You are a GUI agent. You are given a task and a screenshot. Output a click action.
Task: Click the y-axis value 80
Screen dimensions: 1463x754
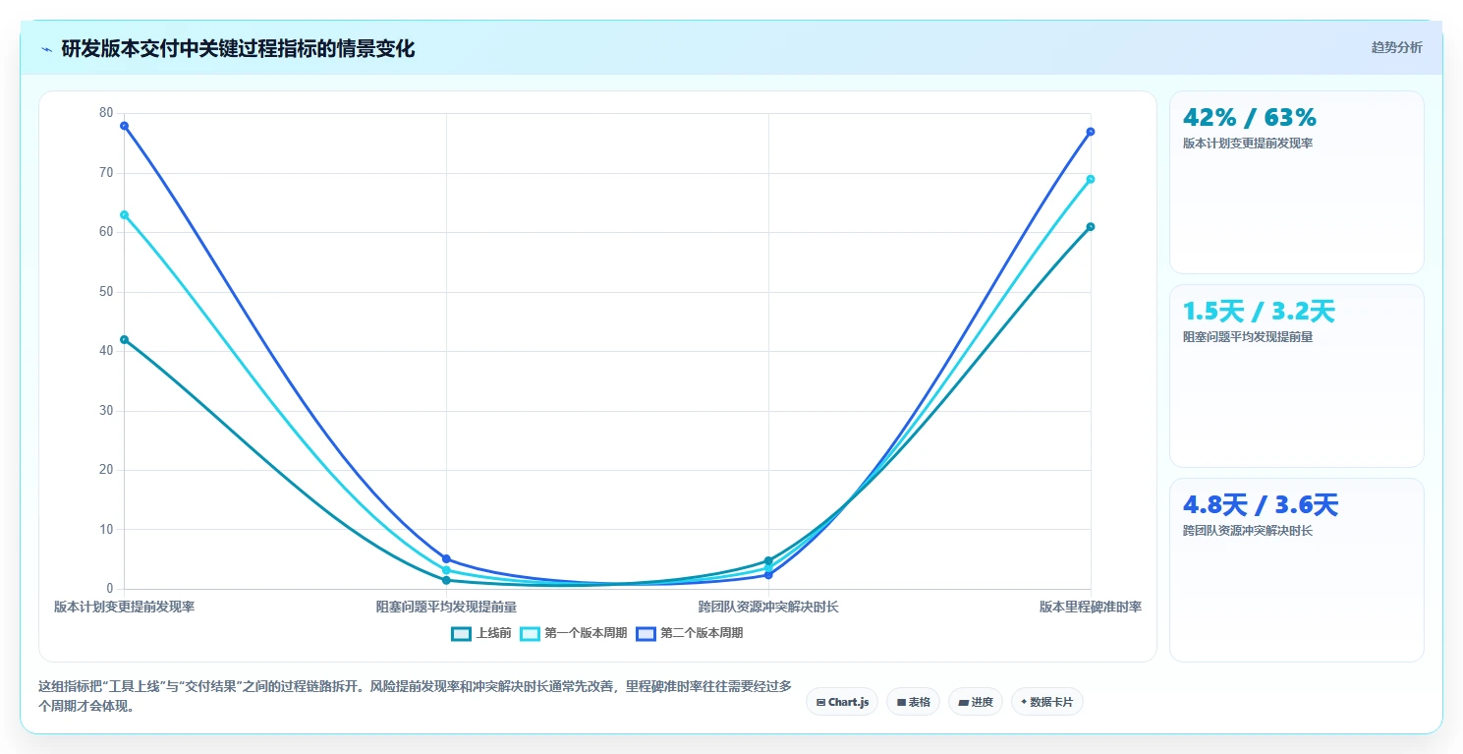pos(106,113)
